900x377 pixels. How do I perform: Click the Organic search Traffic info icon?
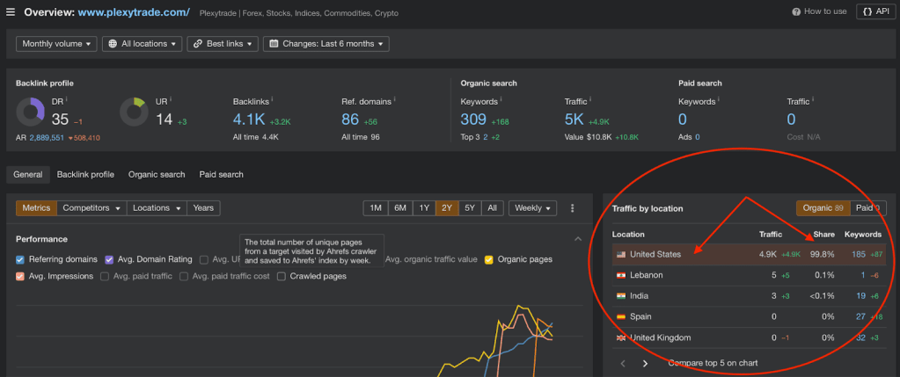pyautogui.click(x=591, y=99)
